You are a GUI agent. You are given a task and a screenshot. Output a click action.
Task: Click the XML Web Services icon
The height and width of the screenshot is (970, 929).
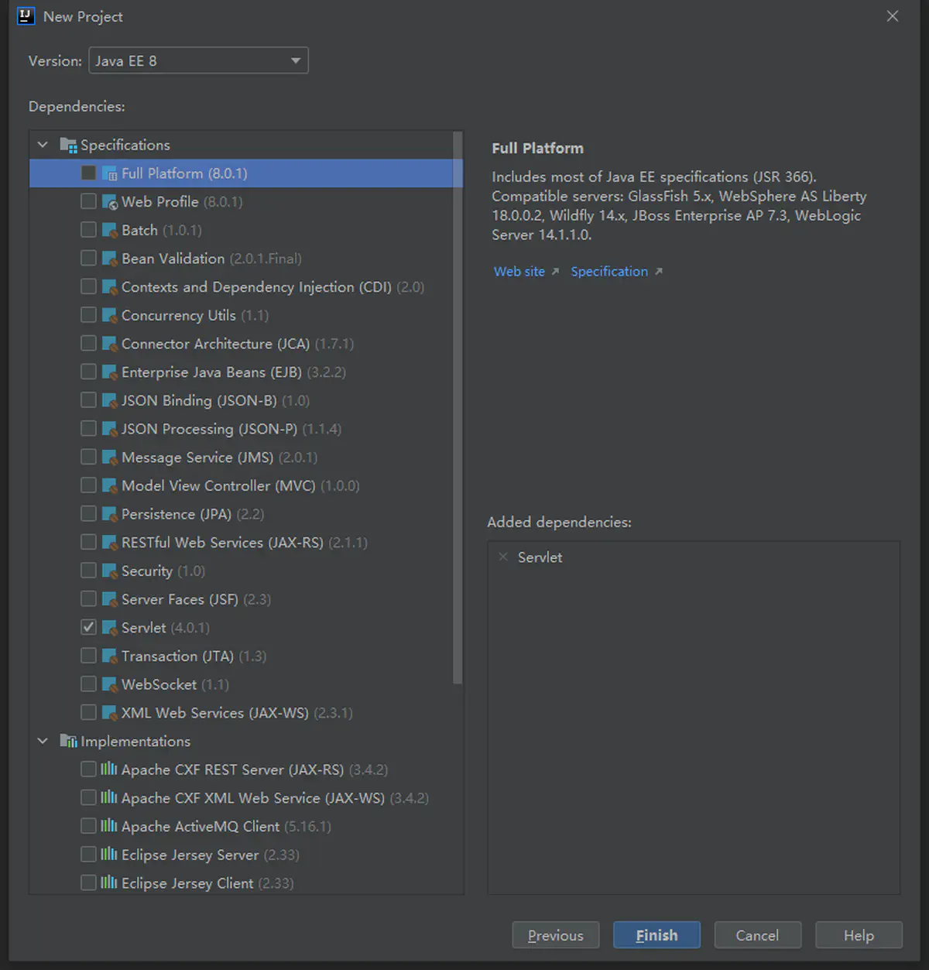tap(109, 713)
